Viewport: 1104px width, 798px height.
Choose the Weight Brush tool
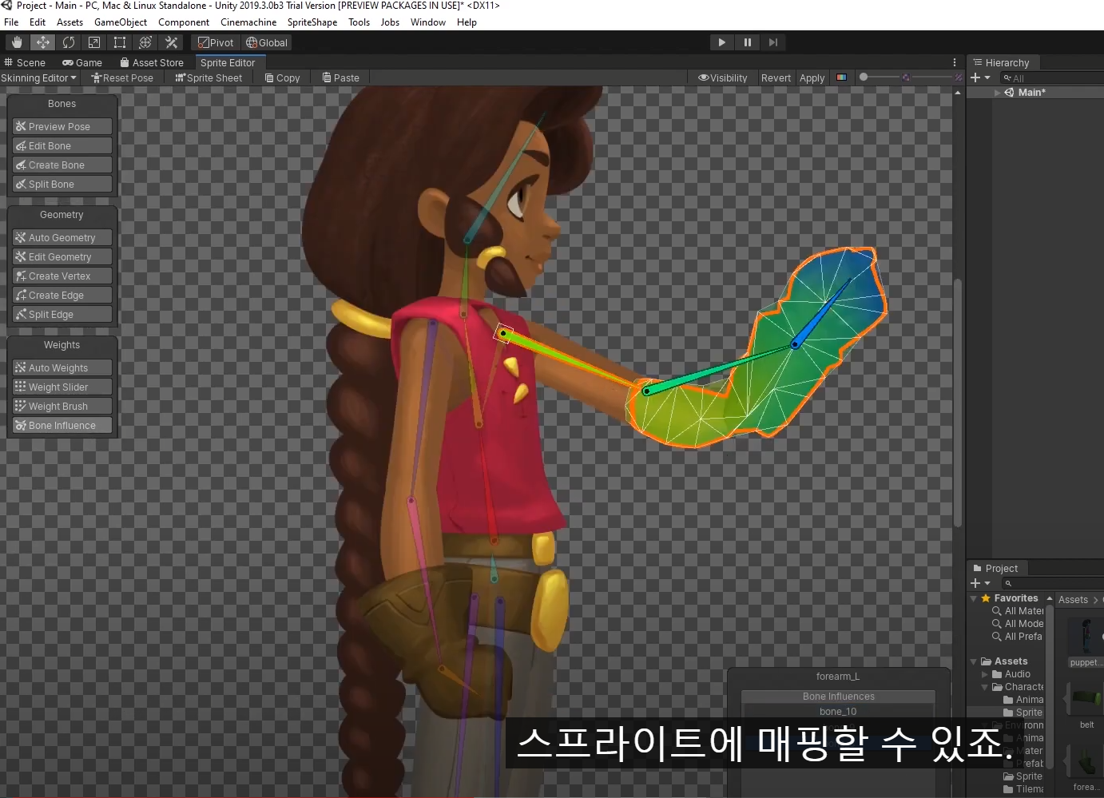point(62,406)
